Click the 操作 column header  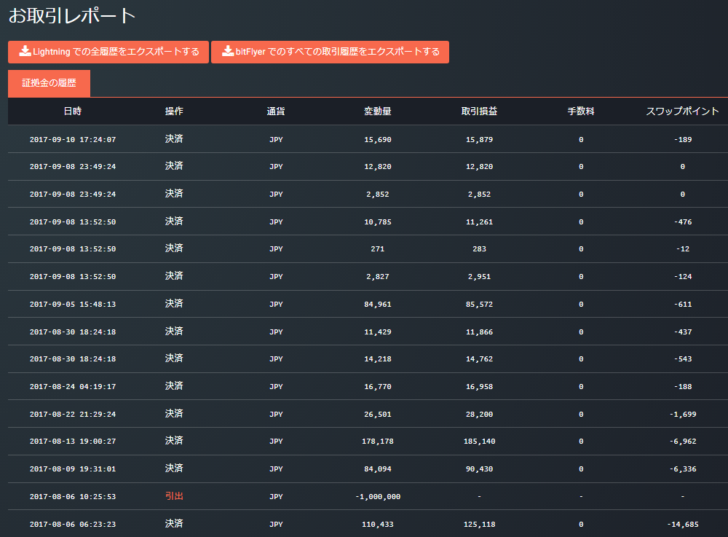pos(174,111)
